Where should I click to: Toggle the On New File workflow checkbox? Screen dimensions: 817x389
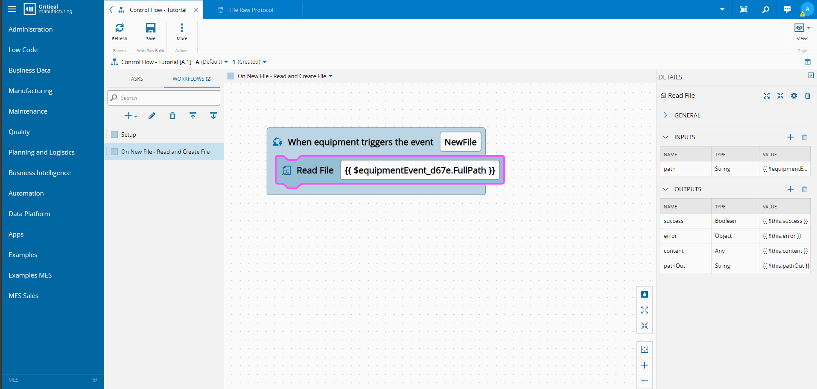point(114,152)
